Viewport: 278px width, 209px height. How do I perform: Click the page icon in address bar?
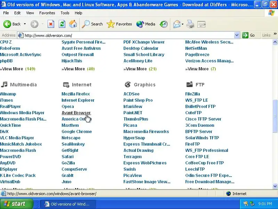coord(21,35)
